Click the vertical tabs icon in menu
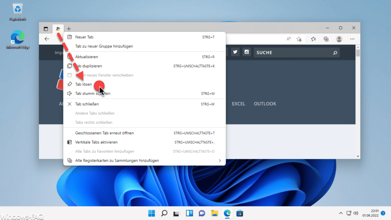The image size is (391, 220). coord(69,142)
